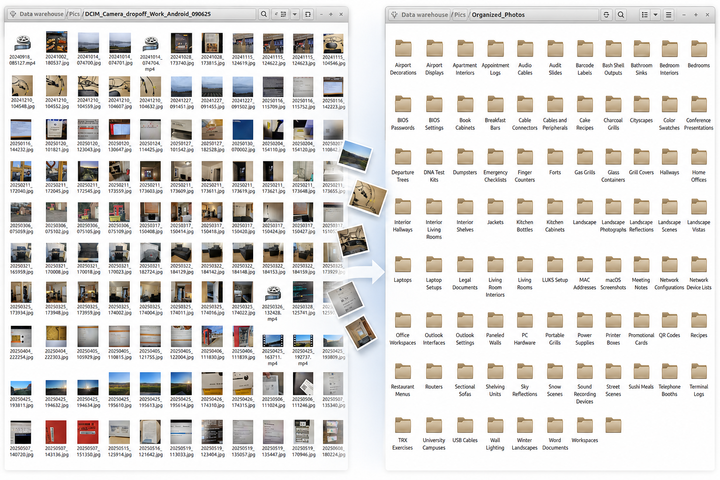Click the folder label University Campuses
720x480 pixels.
click(434, 444)
